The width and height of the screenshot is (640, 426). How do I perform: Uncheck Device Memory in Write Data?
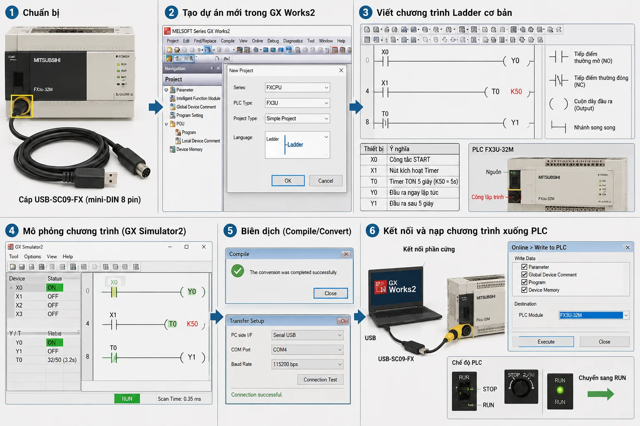point(524,290)
